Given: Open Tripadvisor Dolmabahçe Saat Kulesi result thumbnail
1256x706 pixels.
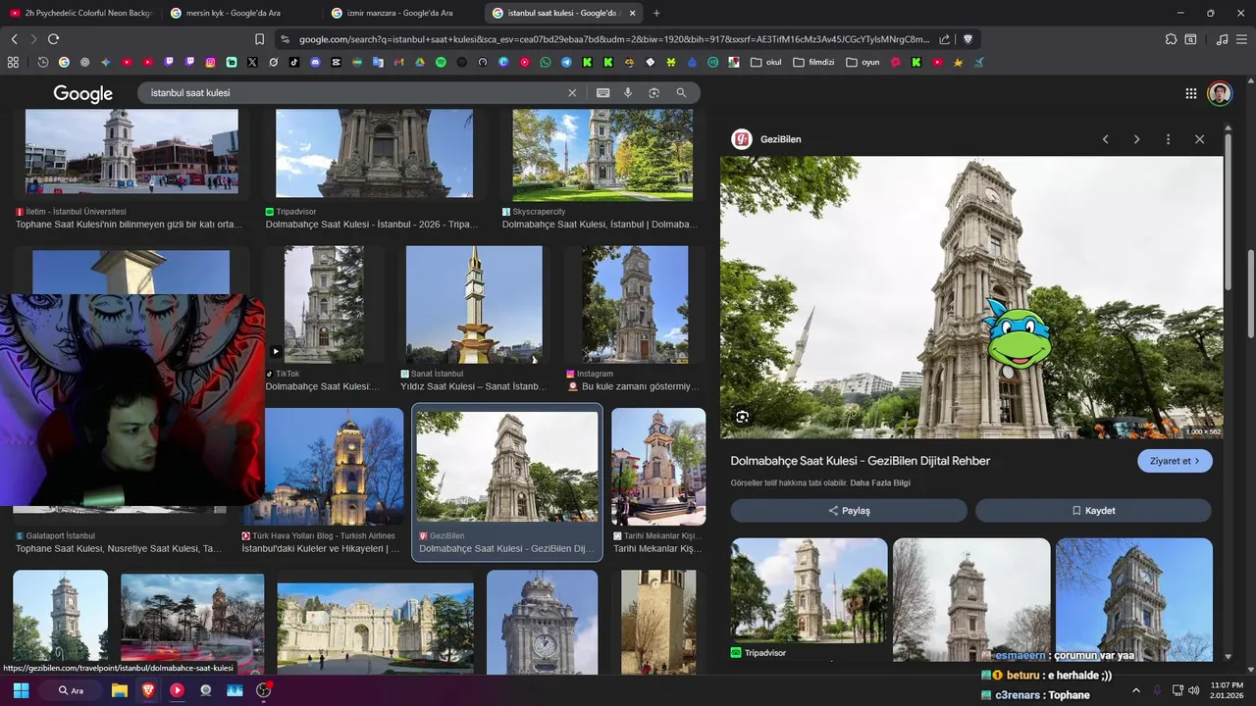Looking at the screenshot, I should (x=374, y=154).
